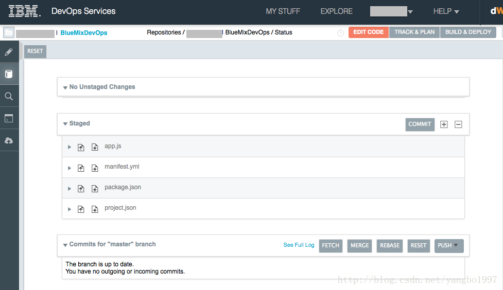Collapse the No Unstaged Changes section
This screenshot has width=503, height=290.
pos(65,87)
